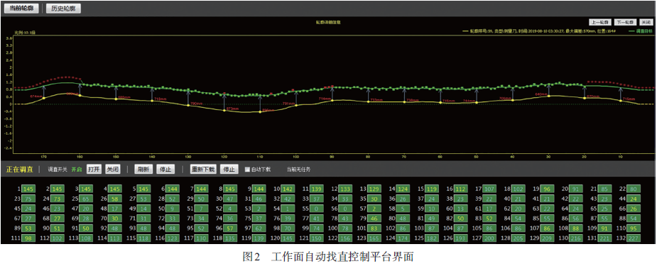
Task: Refresh data with the 刷新 button
Action: (143, 170)
